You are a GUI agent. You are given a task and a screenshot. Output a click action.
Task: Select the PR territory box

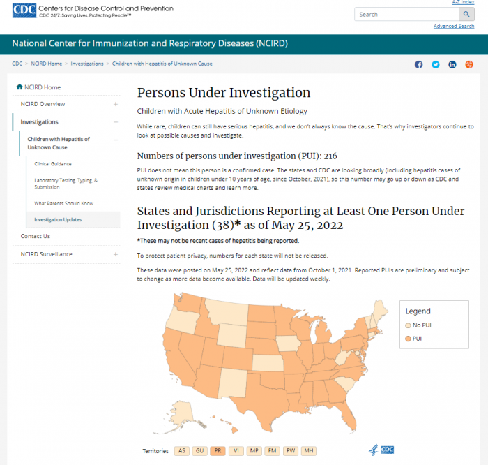(218, 451)
